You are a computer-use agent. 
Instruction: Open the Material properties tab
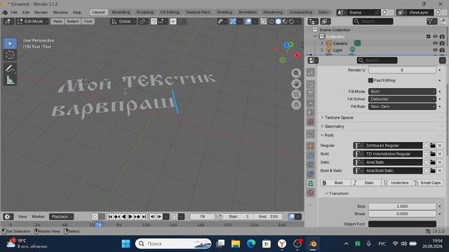point(311,193)
